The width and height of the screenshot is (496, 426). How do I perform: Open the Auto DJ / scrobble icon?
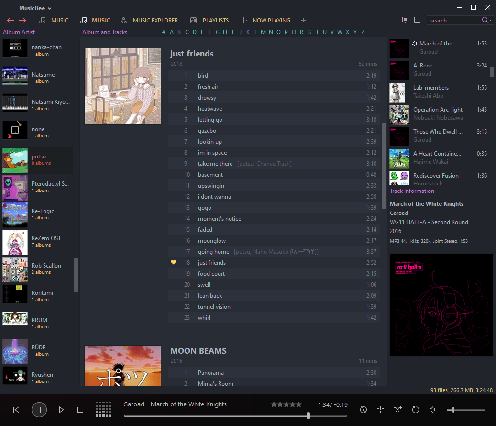point(364,410)
